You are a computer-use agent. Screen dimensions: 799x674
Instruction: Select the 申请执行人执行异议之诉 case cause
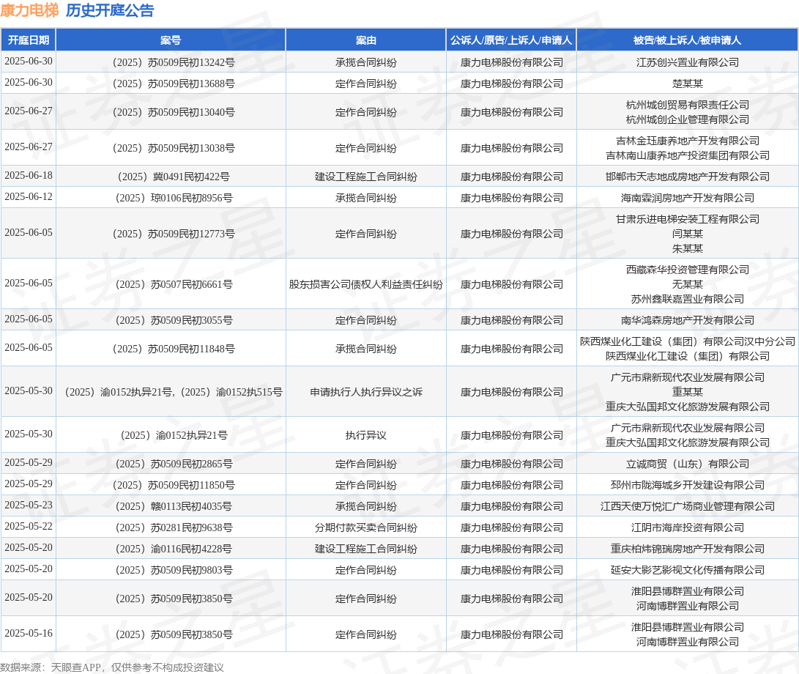pyautogui.click(x=366, y=392)
